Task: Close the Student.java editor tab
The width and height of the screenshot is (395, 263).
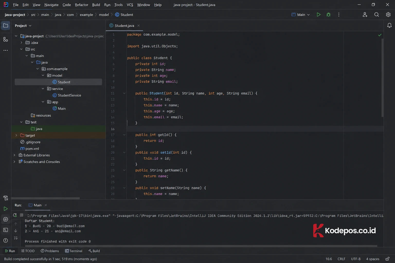Action: coord(138,25)
